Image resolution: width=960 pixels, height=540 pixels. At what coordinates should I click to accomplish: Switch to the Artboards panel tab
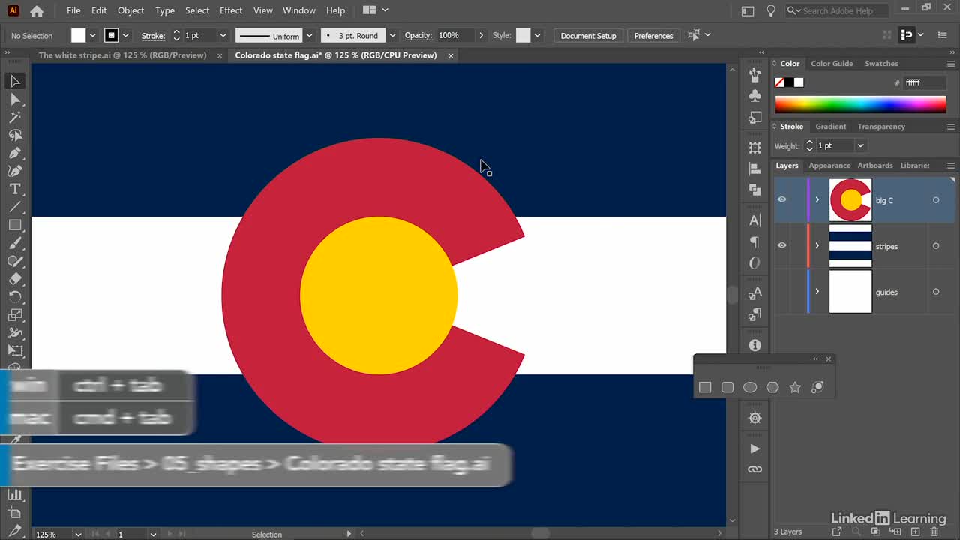(x=875, y=166)
